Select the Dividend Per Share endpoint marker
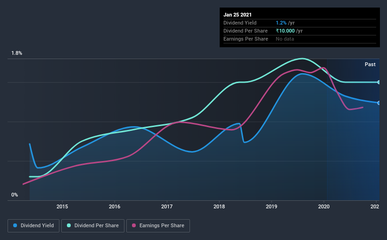The height and width of the screenshot is (240, 387). pyautogui.click(x=379, y=82)
